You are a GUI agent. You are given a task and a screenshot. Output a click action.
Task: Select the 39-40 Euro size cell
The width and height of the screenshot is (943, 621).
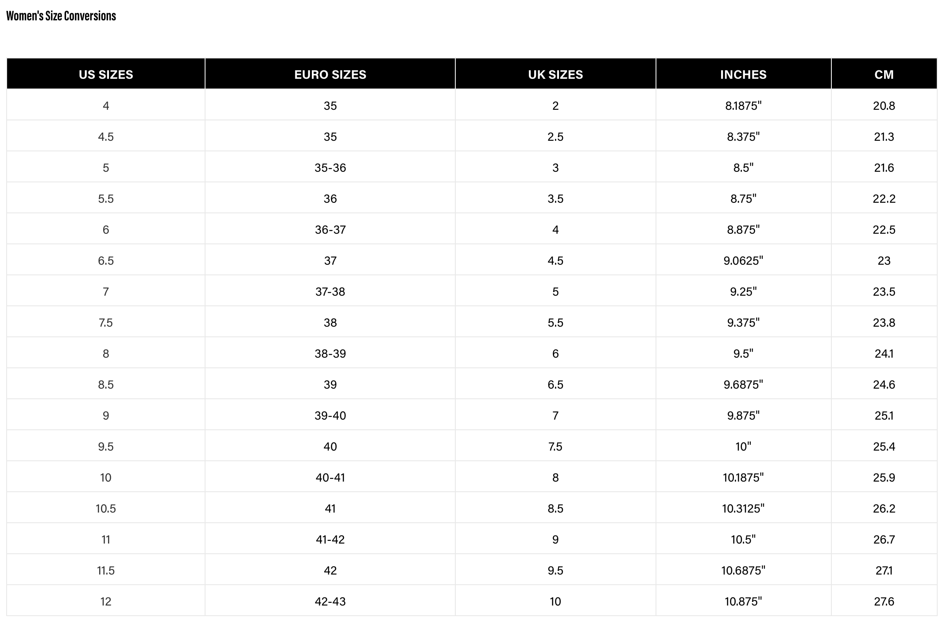[x=330, y=416]
